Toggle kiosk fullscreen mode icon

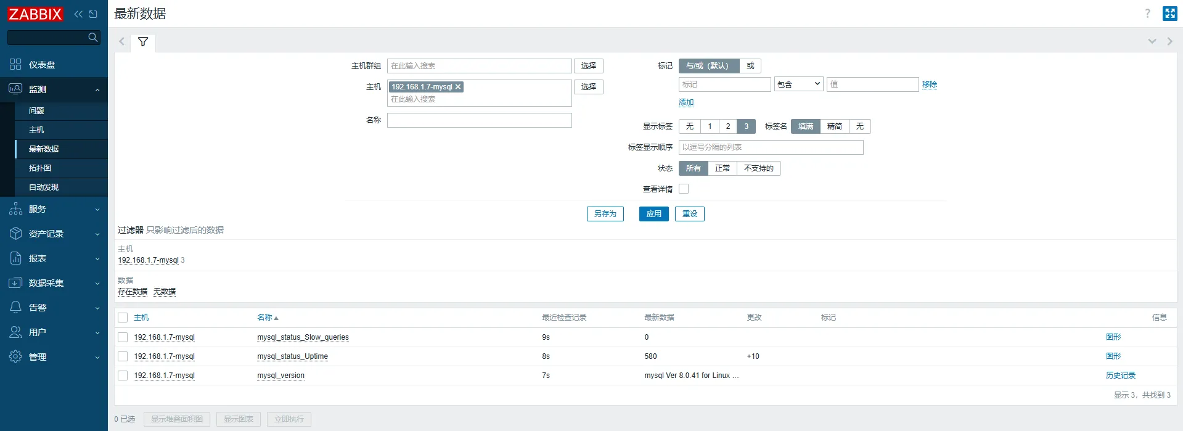[x=1169, y=14]
